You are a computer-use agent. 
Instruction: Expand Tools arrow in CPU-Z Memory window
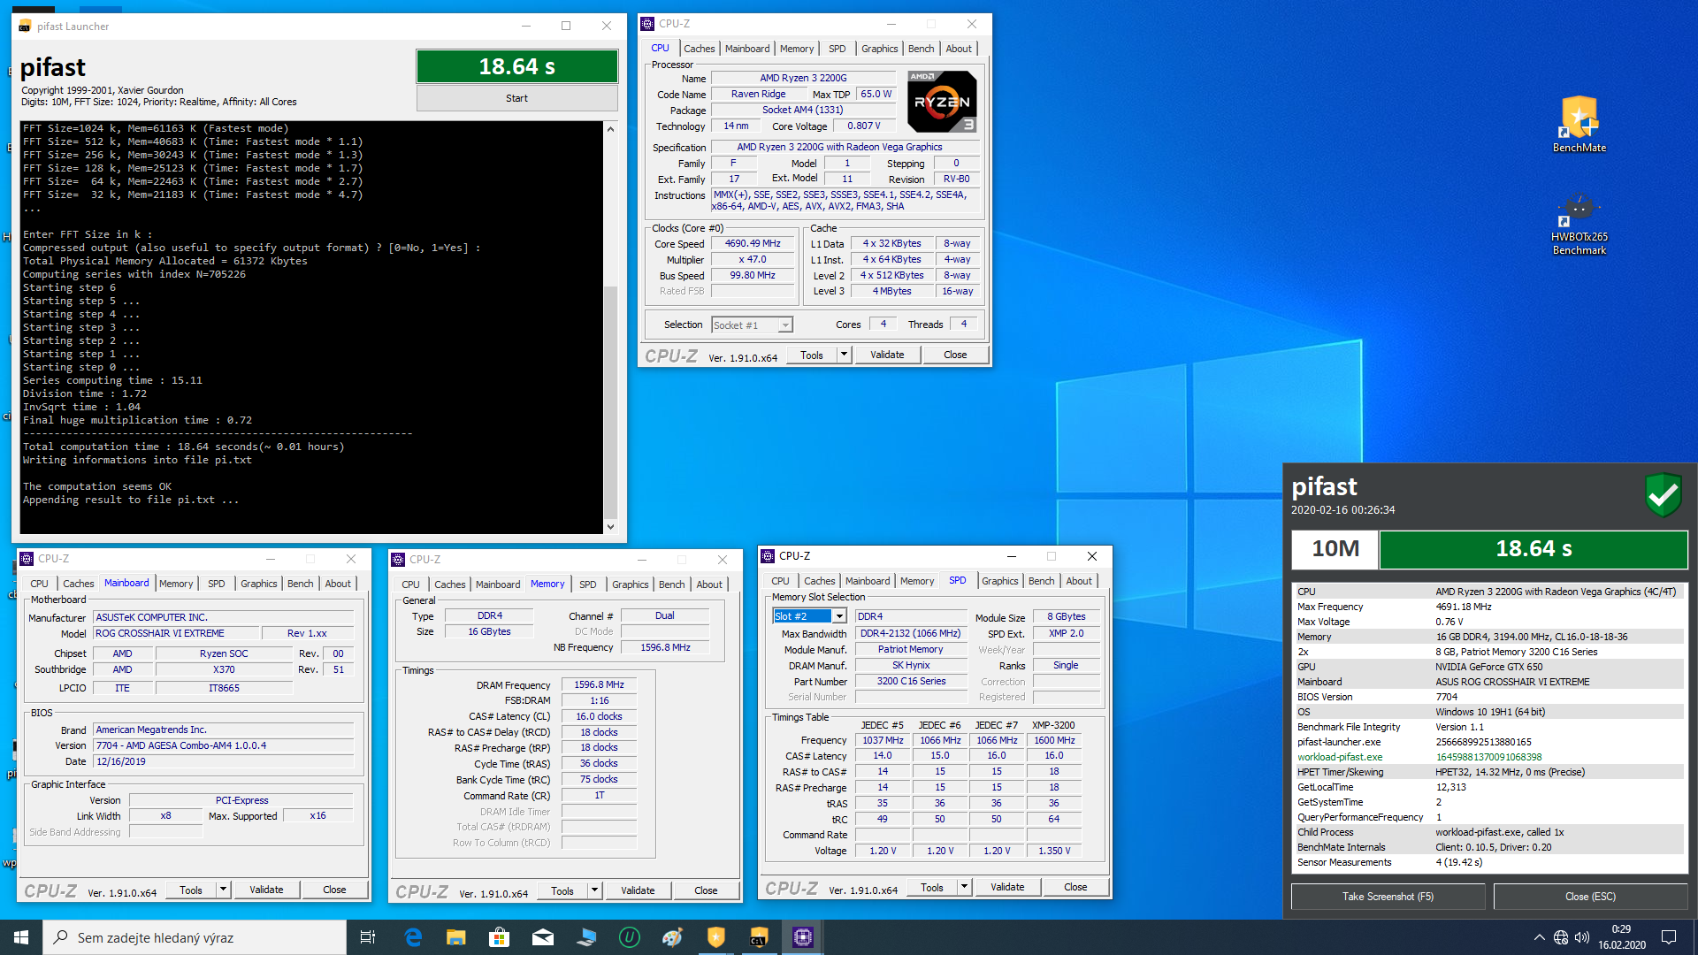594,890
